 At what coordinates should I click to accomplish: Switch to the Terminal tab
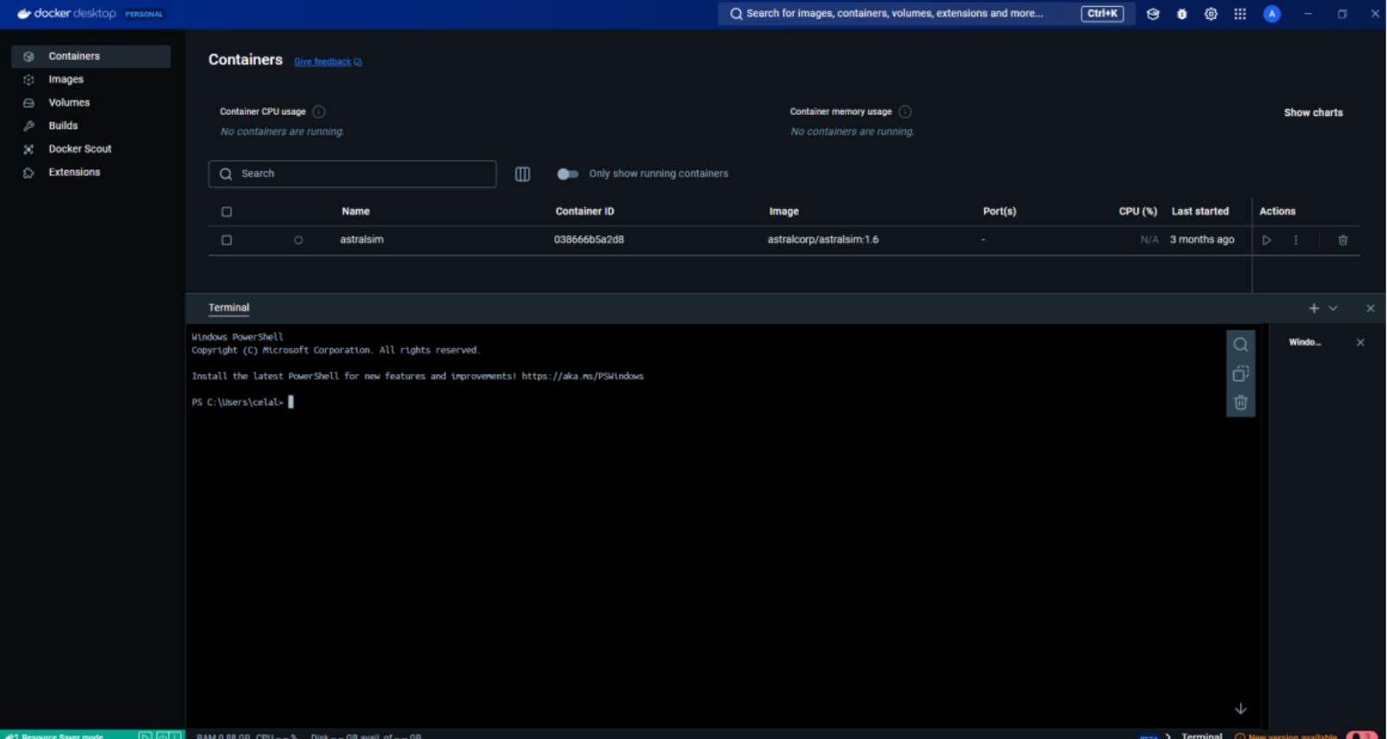(x=228, y=308)
